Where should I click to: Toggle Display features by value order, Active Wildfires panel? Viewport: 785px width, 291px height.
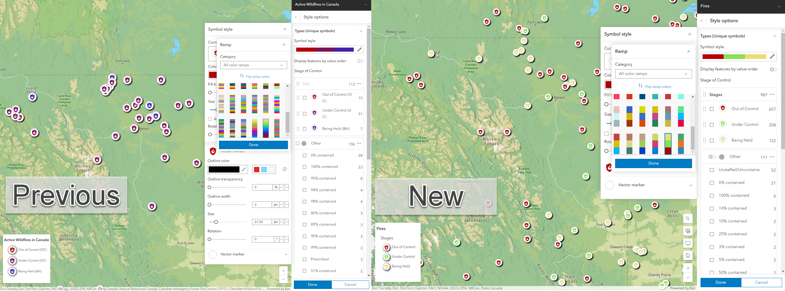point(360,61)
